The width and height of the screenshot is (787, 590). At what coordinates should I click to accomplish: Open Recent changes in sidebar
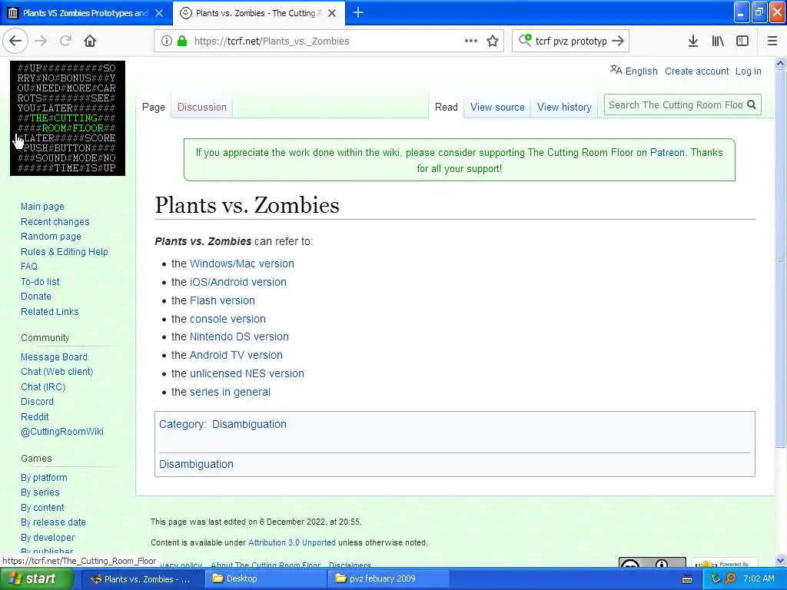(x=55, y=222)
